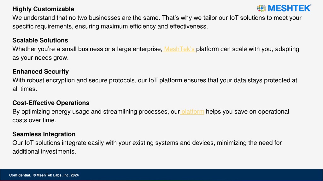This screenshot has height=181, width=323.
Task: Click the 'costs over time' line
Action: (34, 120)
